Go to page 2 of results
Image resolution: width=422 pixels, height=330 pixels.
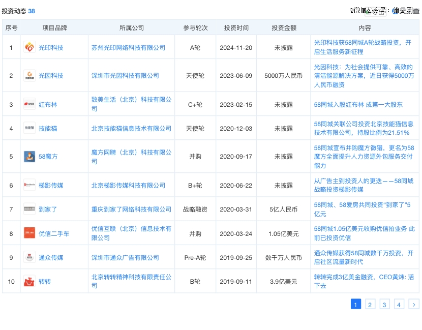pos(370,305)
